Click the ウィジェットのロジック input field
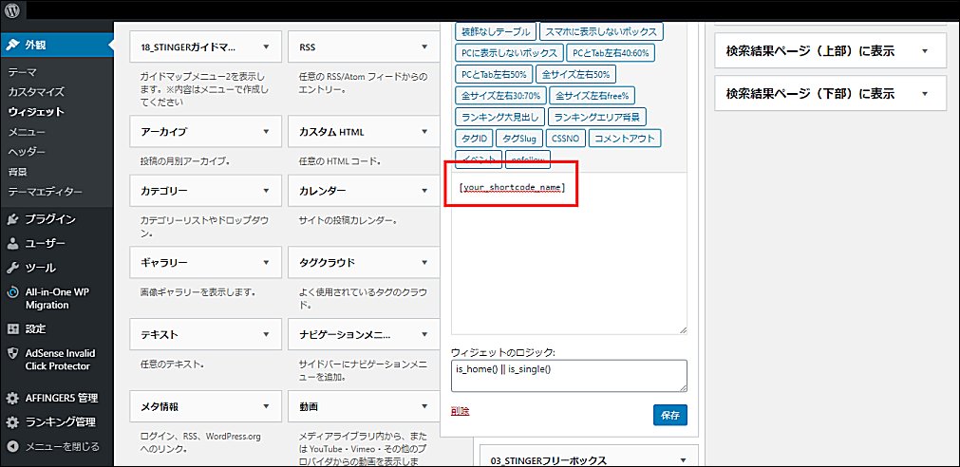Image resolution: width=960 pixels, height=467 pixels. (x=570, y=376)
